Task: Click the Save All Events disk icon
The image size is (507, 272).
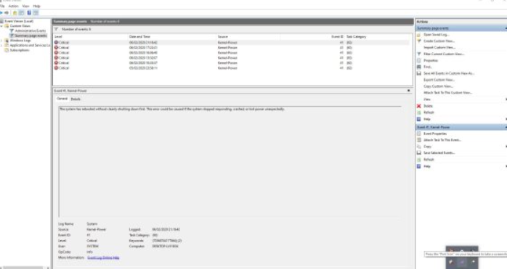Action: 419,73
